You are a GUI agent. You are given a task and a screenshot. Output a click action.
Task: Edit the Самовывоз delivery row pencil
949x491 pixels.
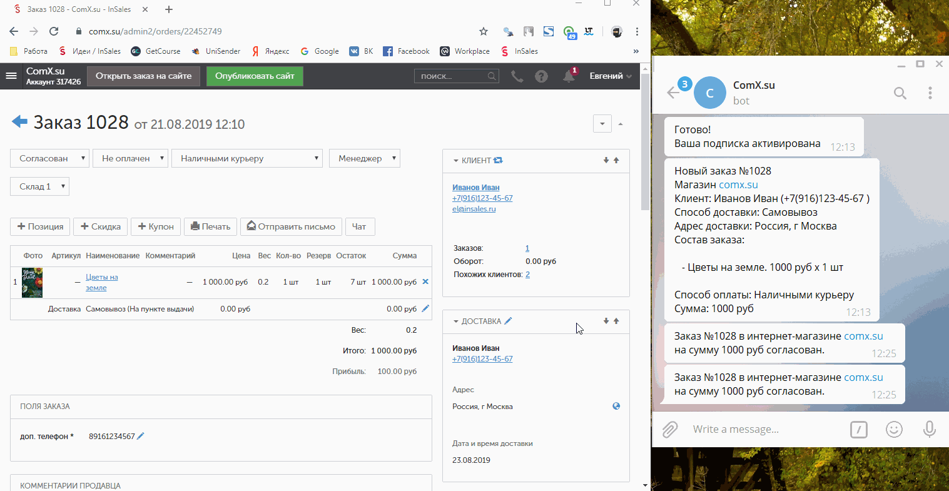pos(425,308)
